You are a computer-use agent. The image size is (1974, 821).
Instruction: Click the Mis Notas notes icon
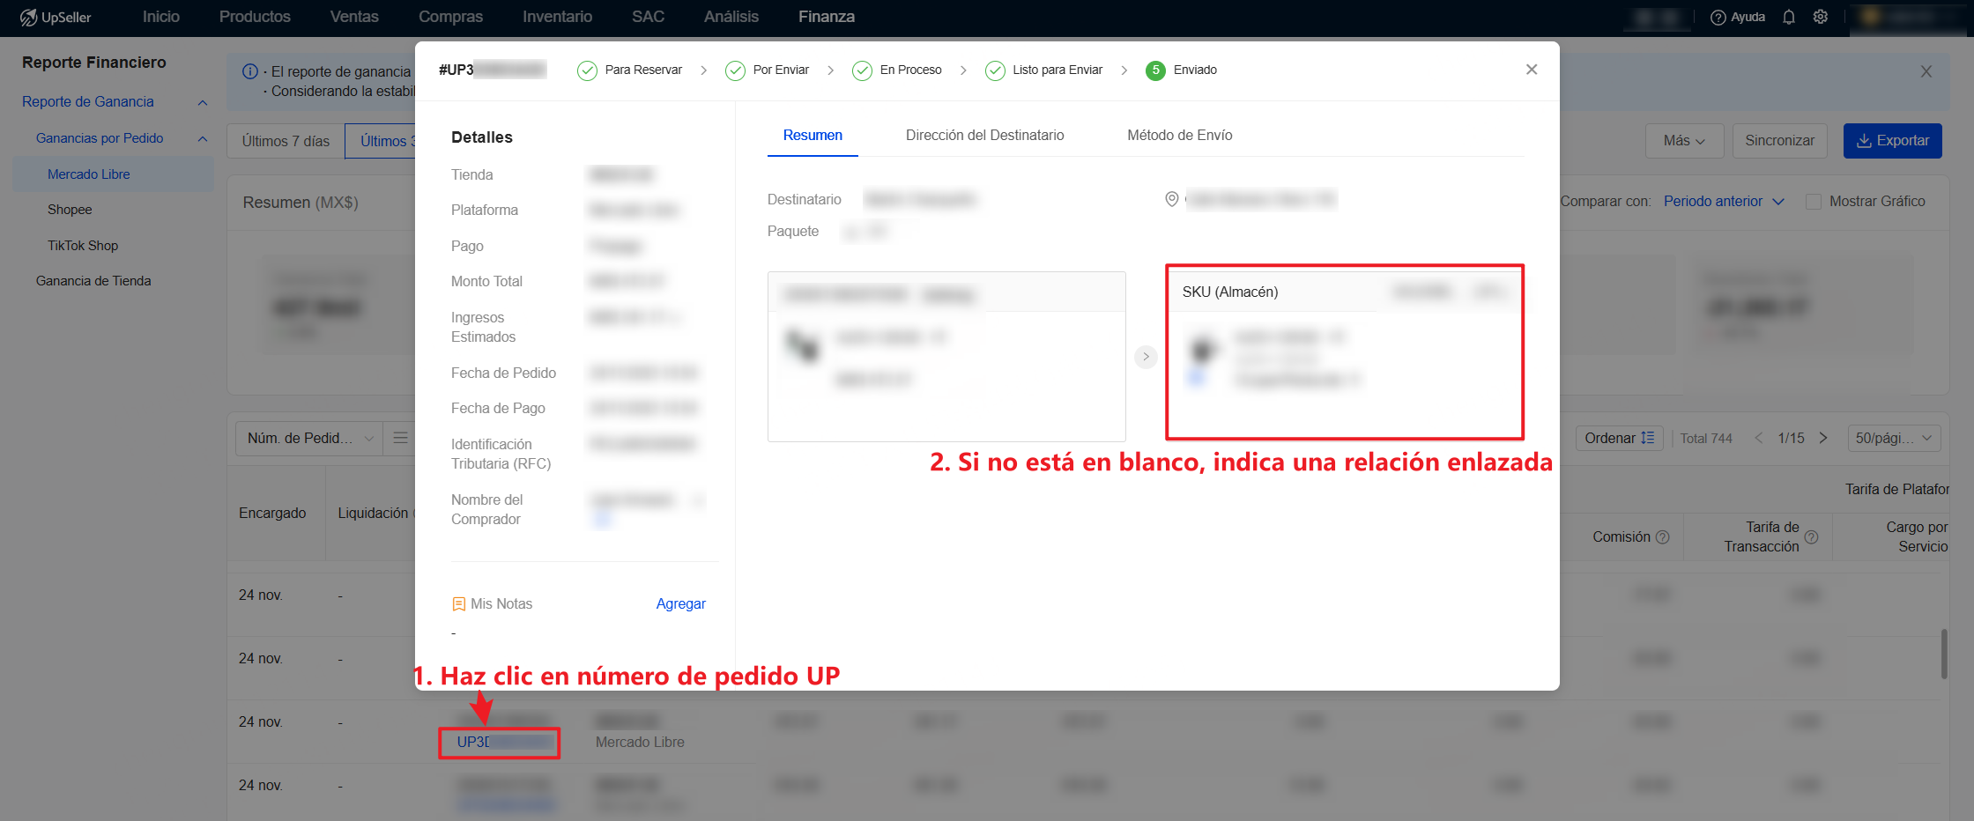[x=459, y=603]
